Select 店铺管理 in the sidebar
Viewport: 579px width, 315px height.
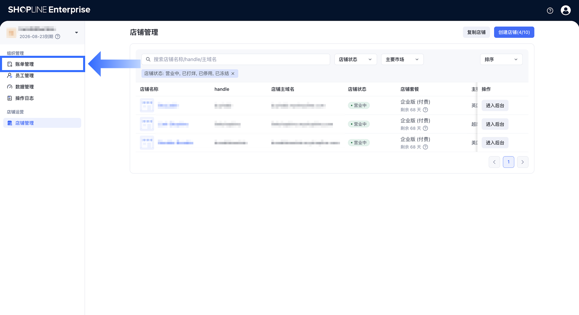(42, 123)
